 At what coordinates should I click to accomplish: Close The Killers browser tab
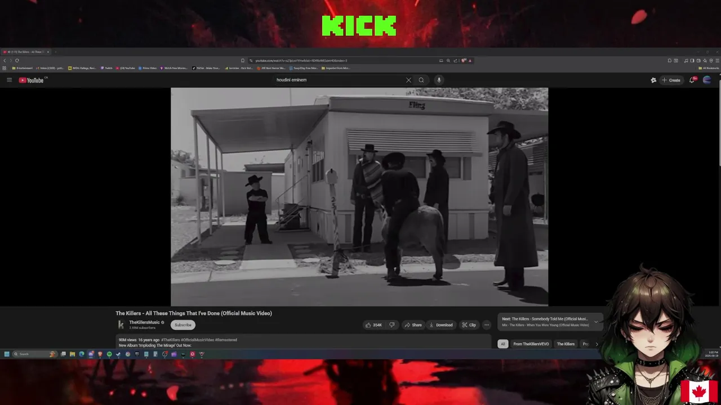tap(48, 52)
